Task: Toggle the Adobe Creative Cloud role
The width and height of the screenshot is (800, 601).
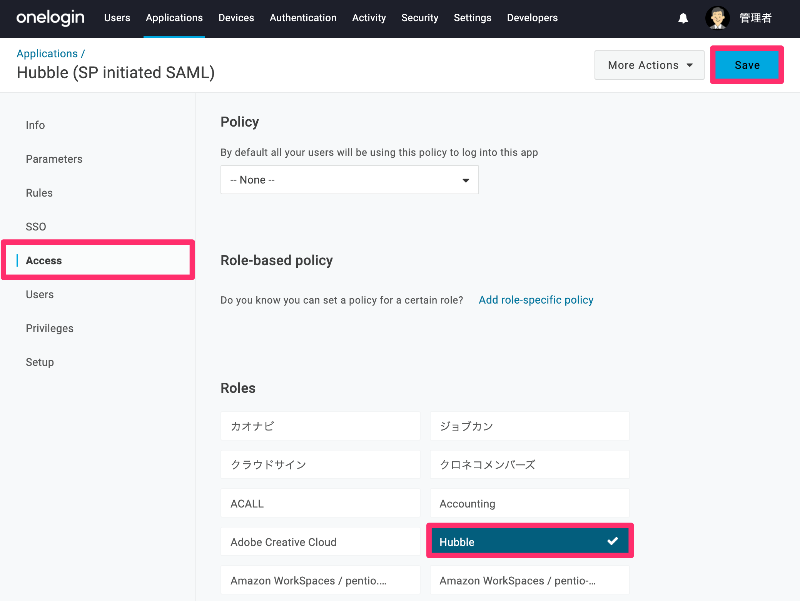Action: pos(321,541)
